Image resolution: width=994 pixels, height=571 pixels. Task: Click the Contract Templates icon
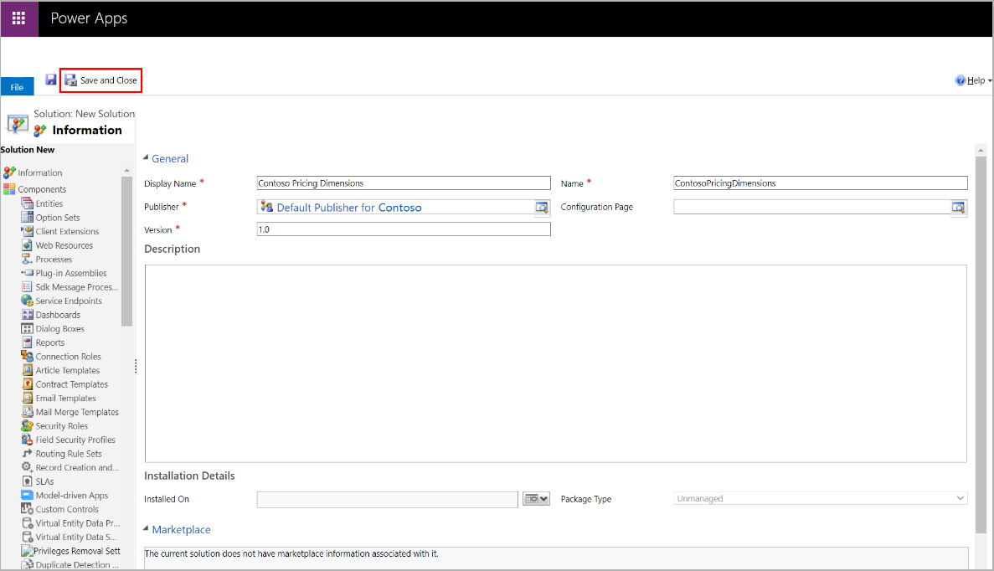(x=28, y=384)
